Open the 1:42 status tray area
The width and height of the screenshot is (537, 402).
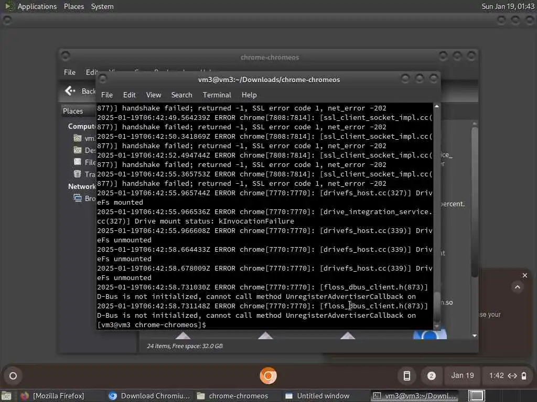tap(508, 376)
